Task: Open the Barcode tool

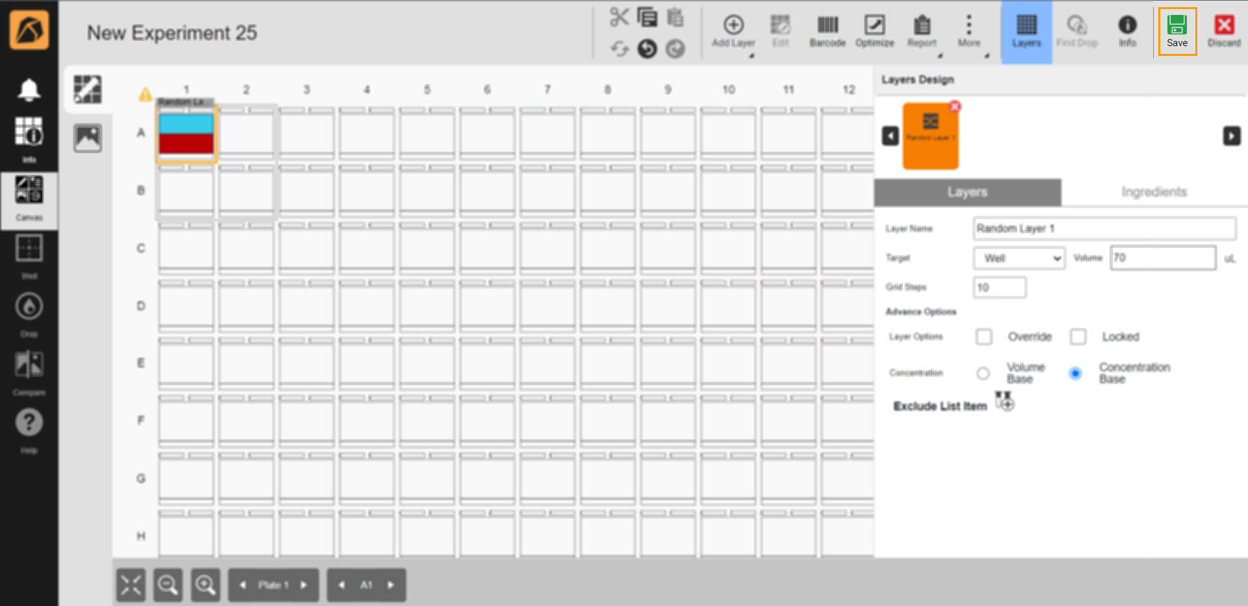Action: coord(827,32)
